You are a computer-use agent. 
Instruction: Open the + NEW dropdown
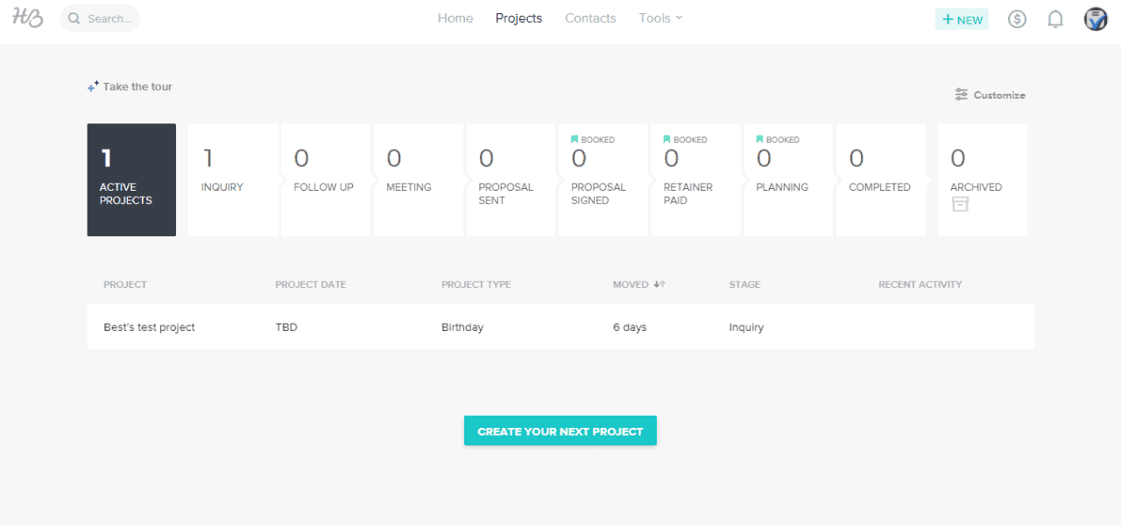962,18
